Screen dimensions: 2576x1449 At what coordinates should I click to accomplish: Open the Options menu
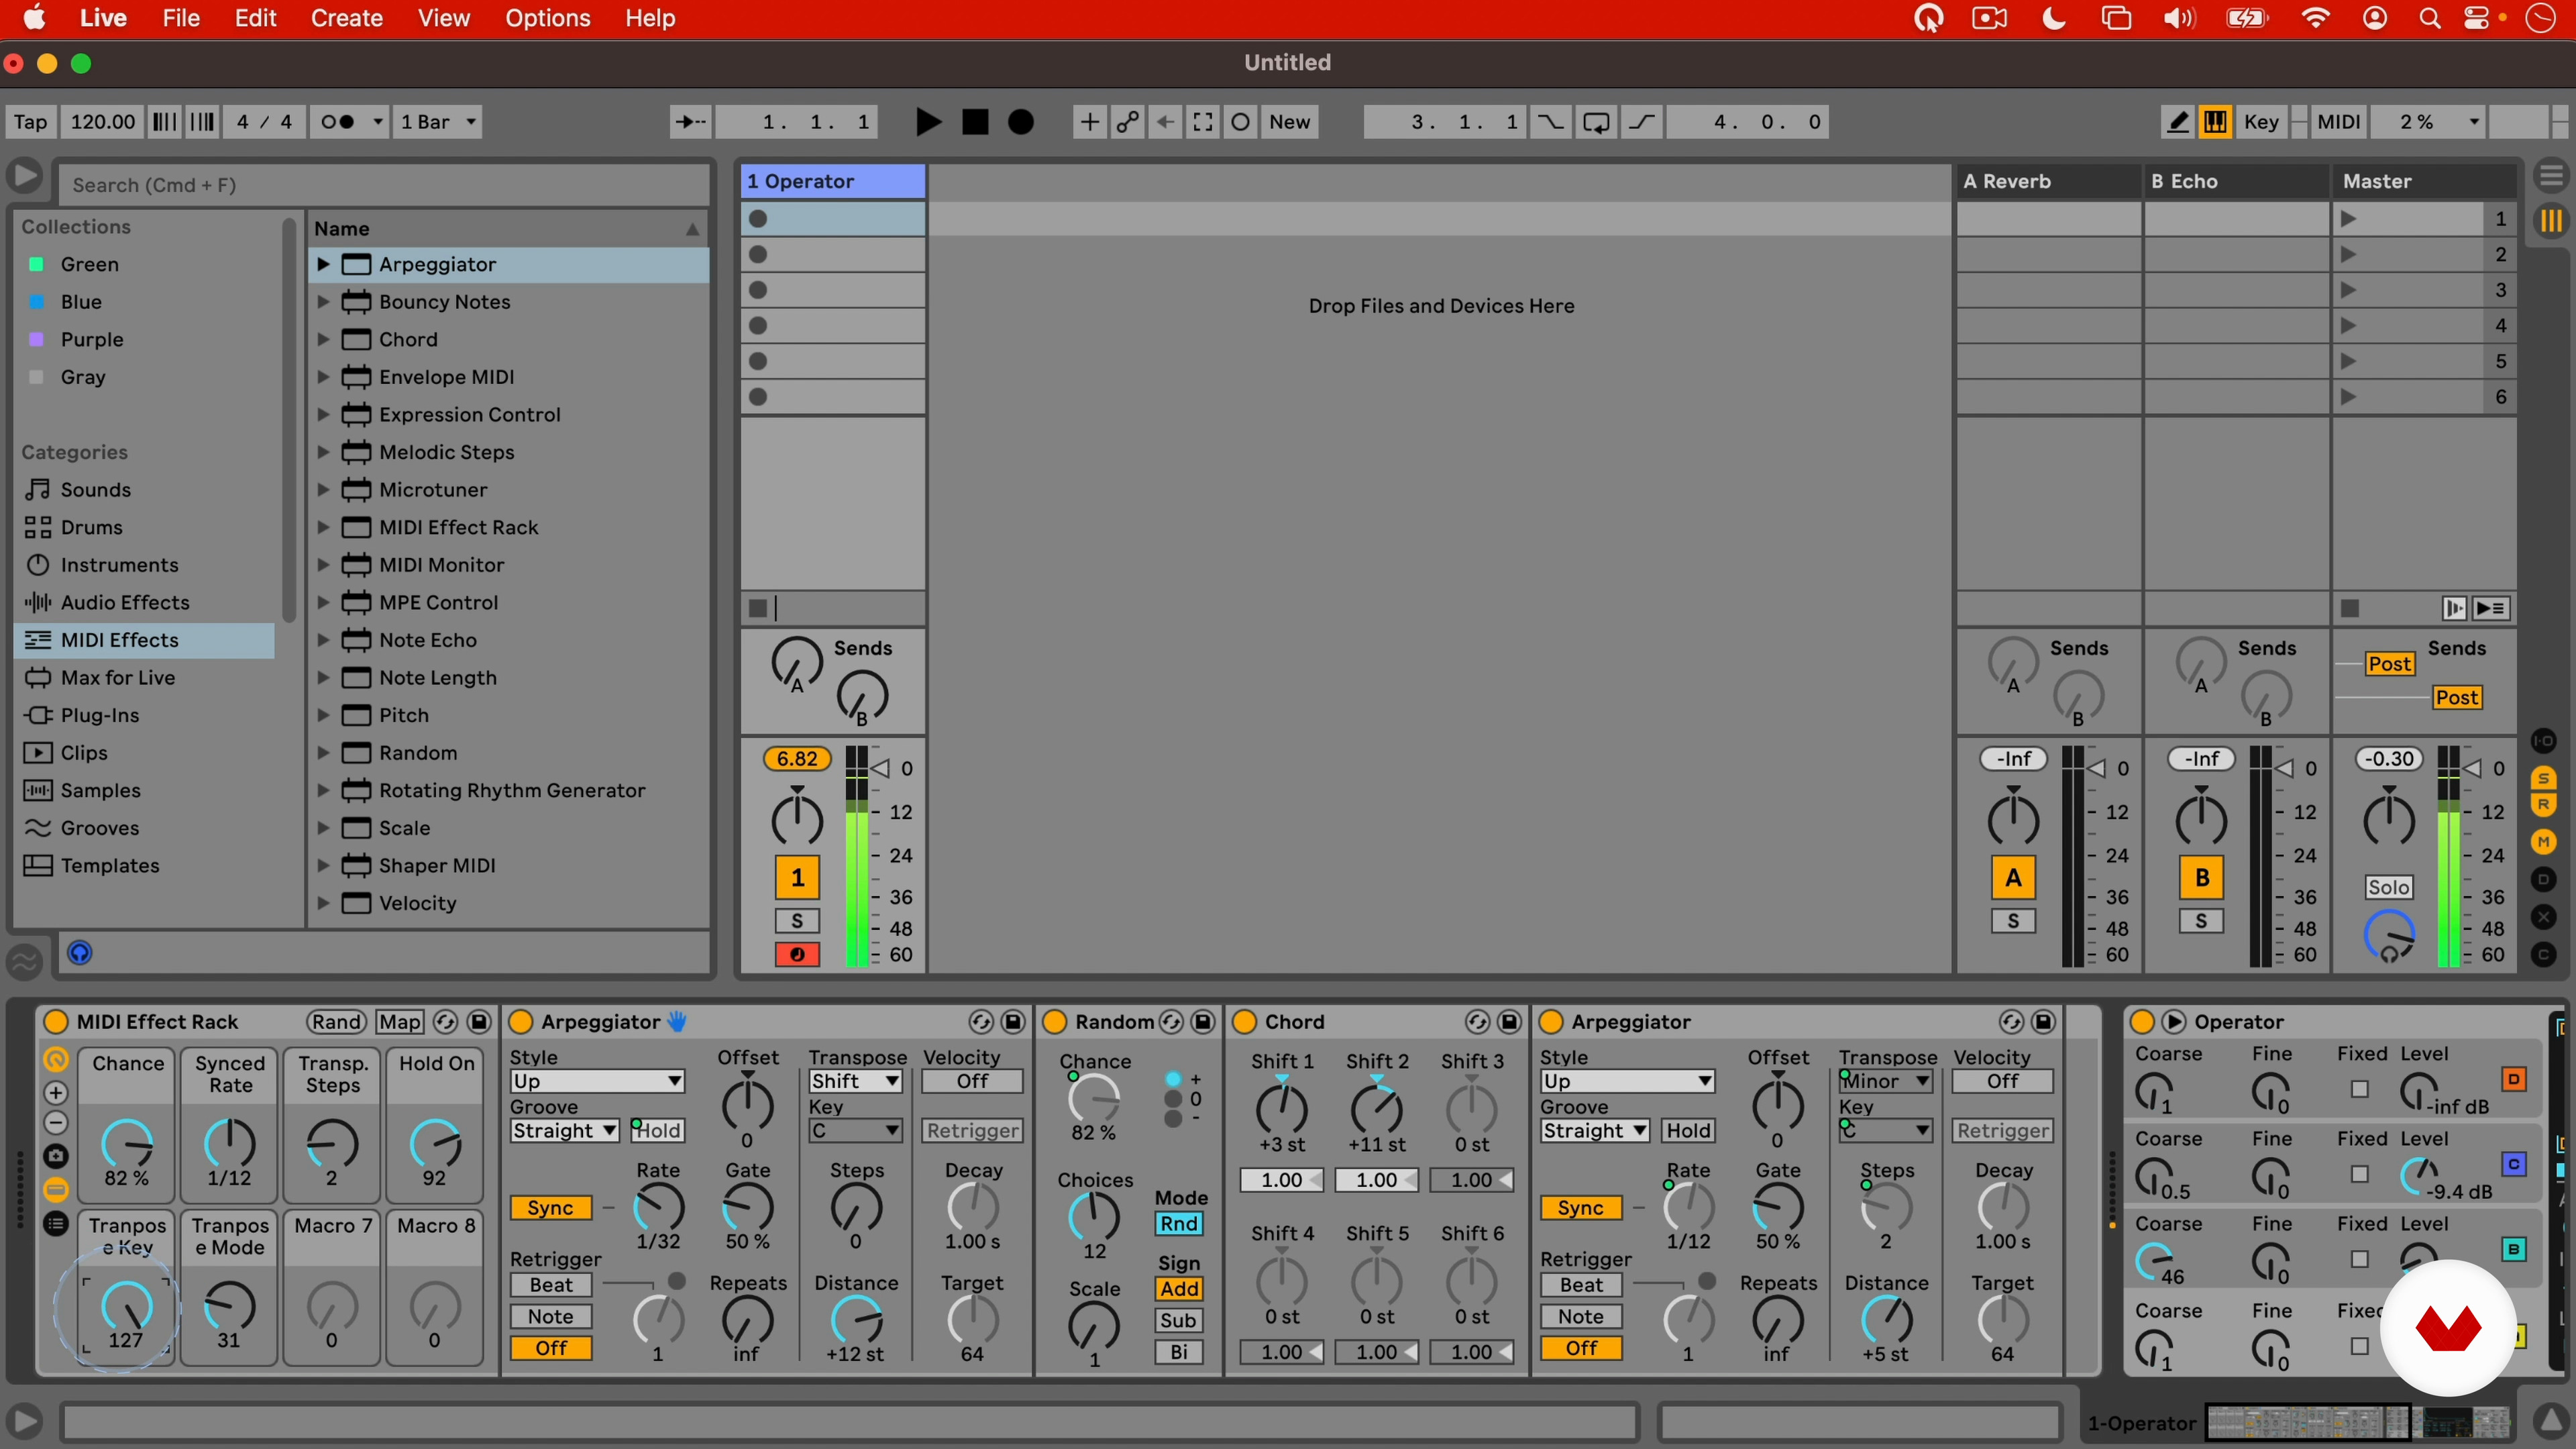pyautogui.click(x=547, y=18)
